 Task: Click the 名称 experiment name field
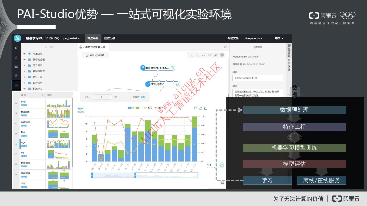coord(257,78)
